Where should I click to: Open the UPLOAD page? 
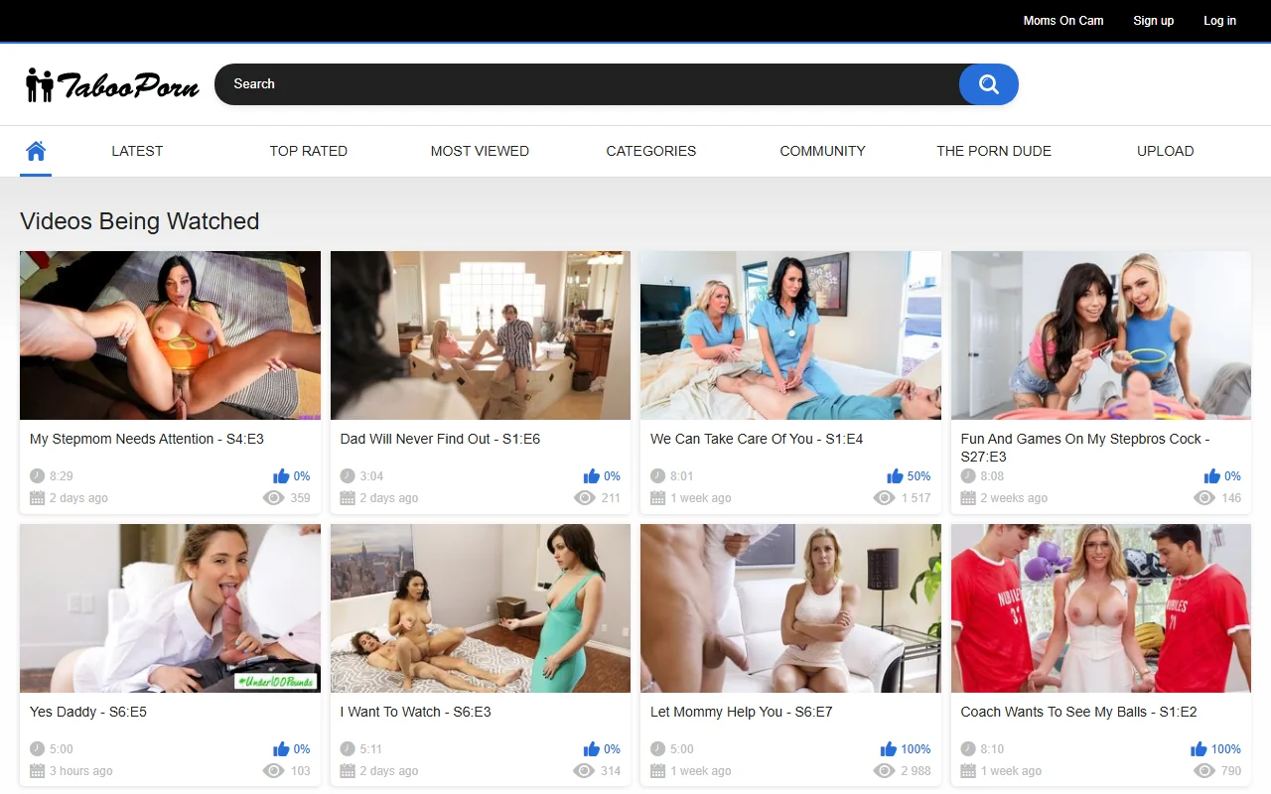[x=1165, y=151]
